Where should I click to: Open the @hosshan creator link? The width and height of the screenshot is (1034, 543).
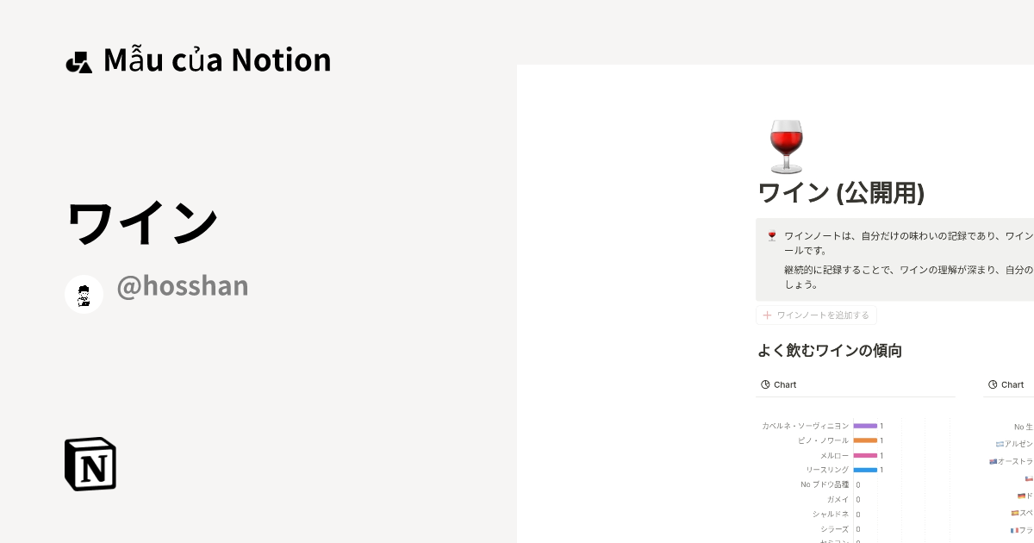click(182, 286)
